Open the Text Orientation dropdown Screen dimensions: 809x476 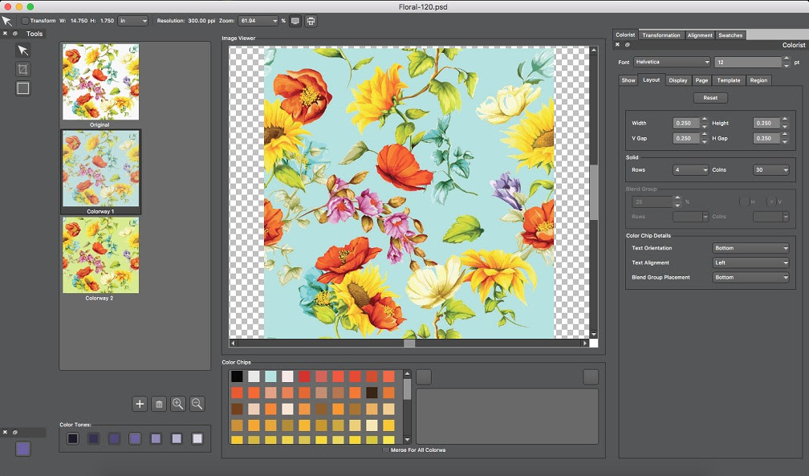(x=751, y=248)
